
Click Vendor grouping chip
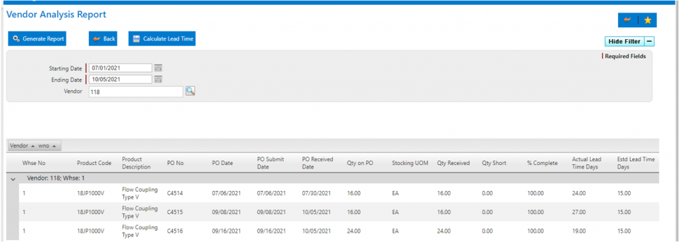(x=21, y=146)
